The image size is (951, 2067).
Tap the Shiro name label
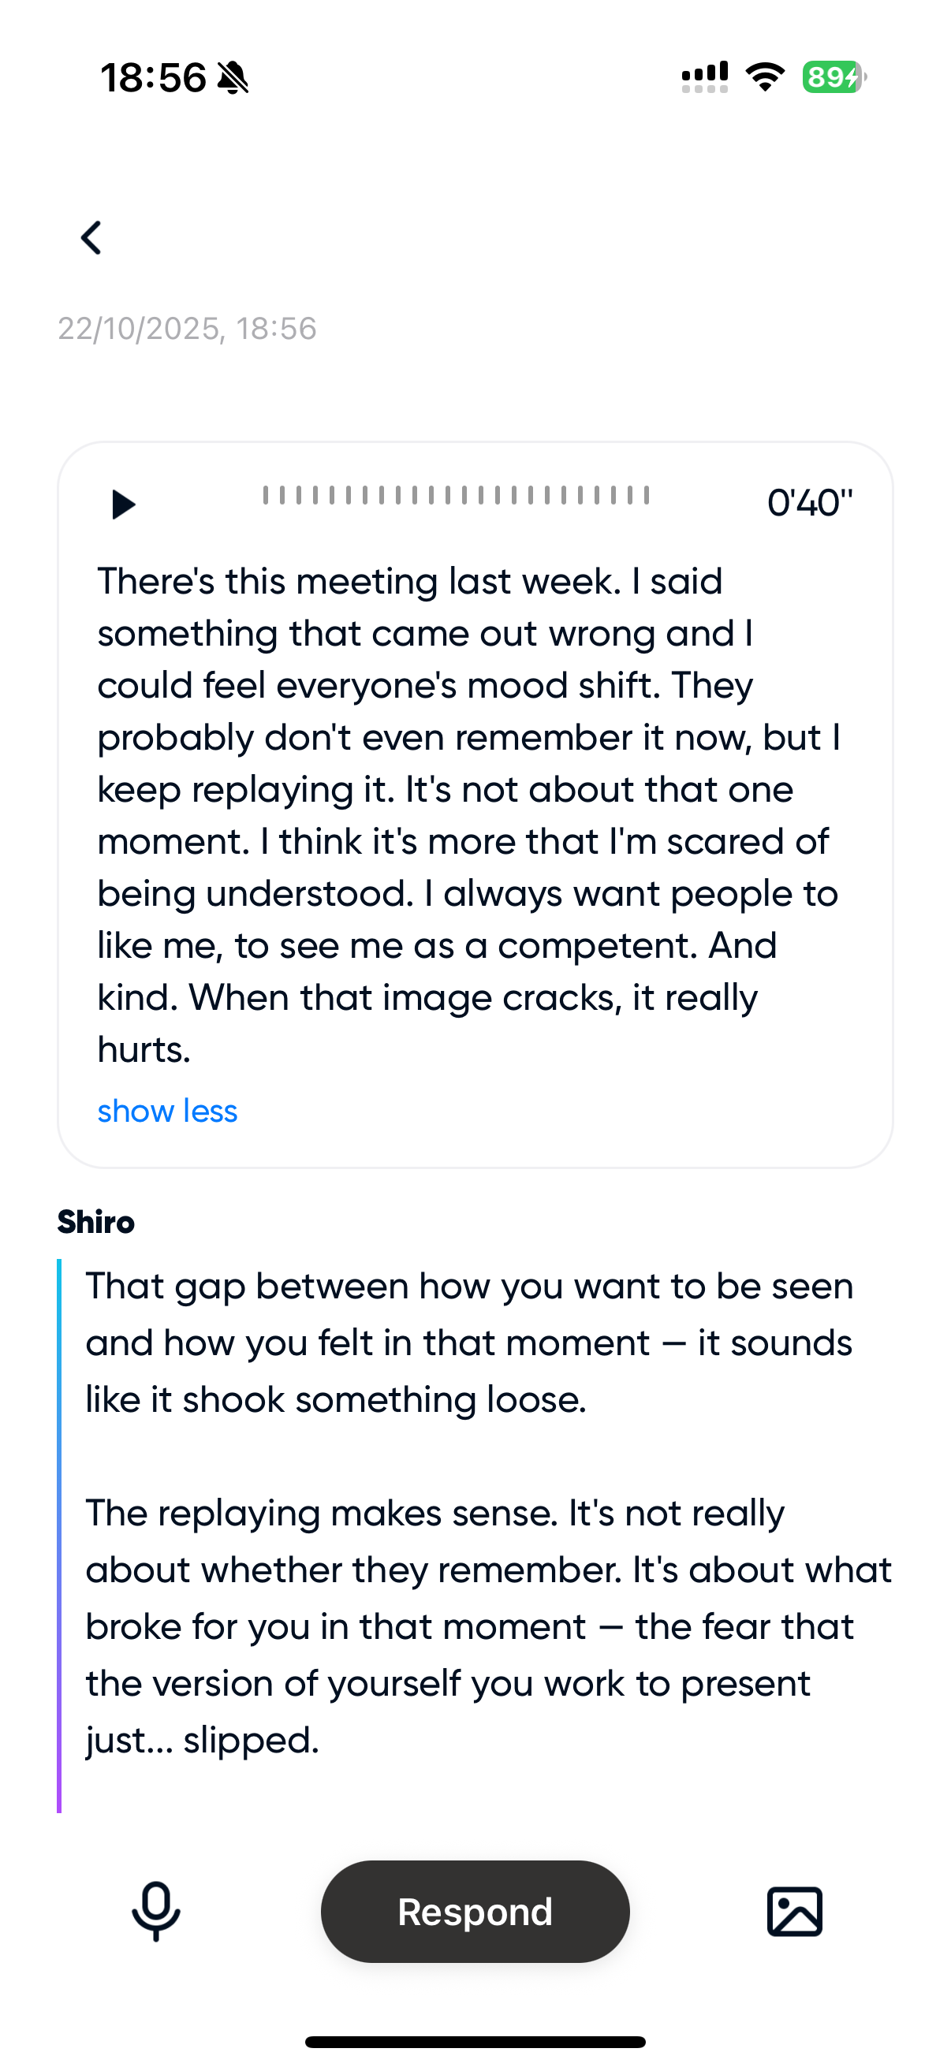pyautogui.click(x=95, y=1222)
